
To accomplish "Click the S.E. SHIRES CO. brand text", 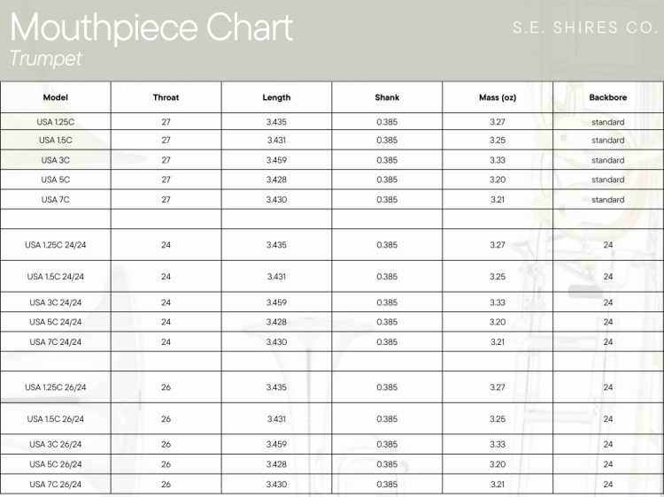I will 586,27.
